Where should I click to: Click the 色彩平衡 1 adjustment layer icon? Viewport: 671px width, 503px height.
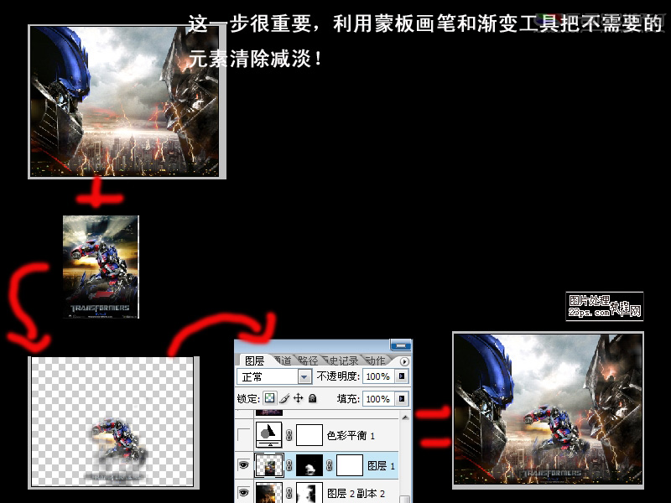[x=268, y=434]
